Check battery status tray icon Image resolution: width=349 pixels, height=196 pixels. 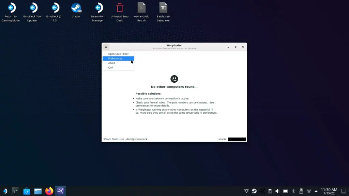(286, 191)
